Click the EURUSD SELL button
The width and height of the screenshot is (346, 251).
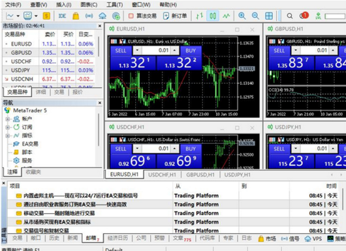click(121, 50)
